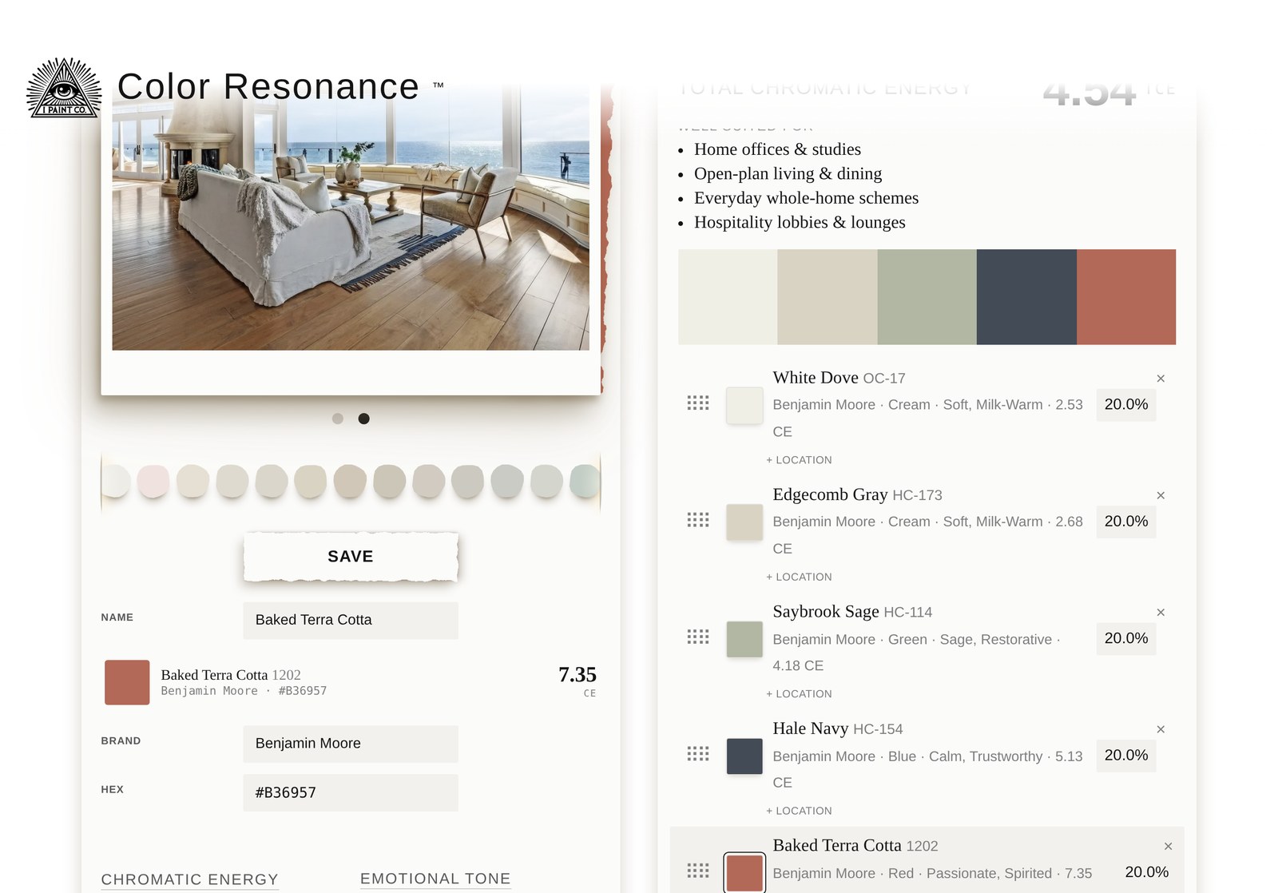Click the Edgecomb Gray HC-173 name

pyautogui.click(x=857, y=494)
